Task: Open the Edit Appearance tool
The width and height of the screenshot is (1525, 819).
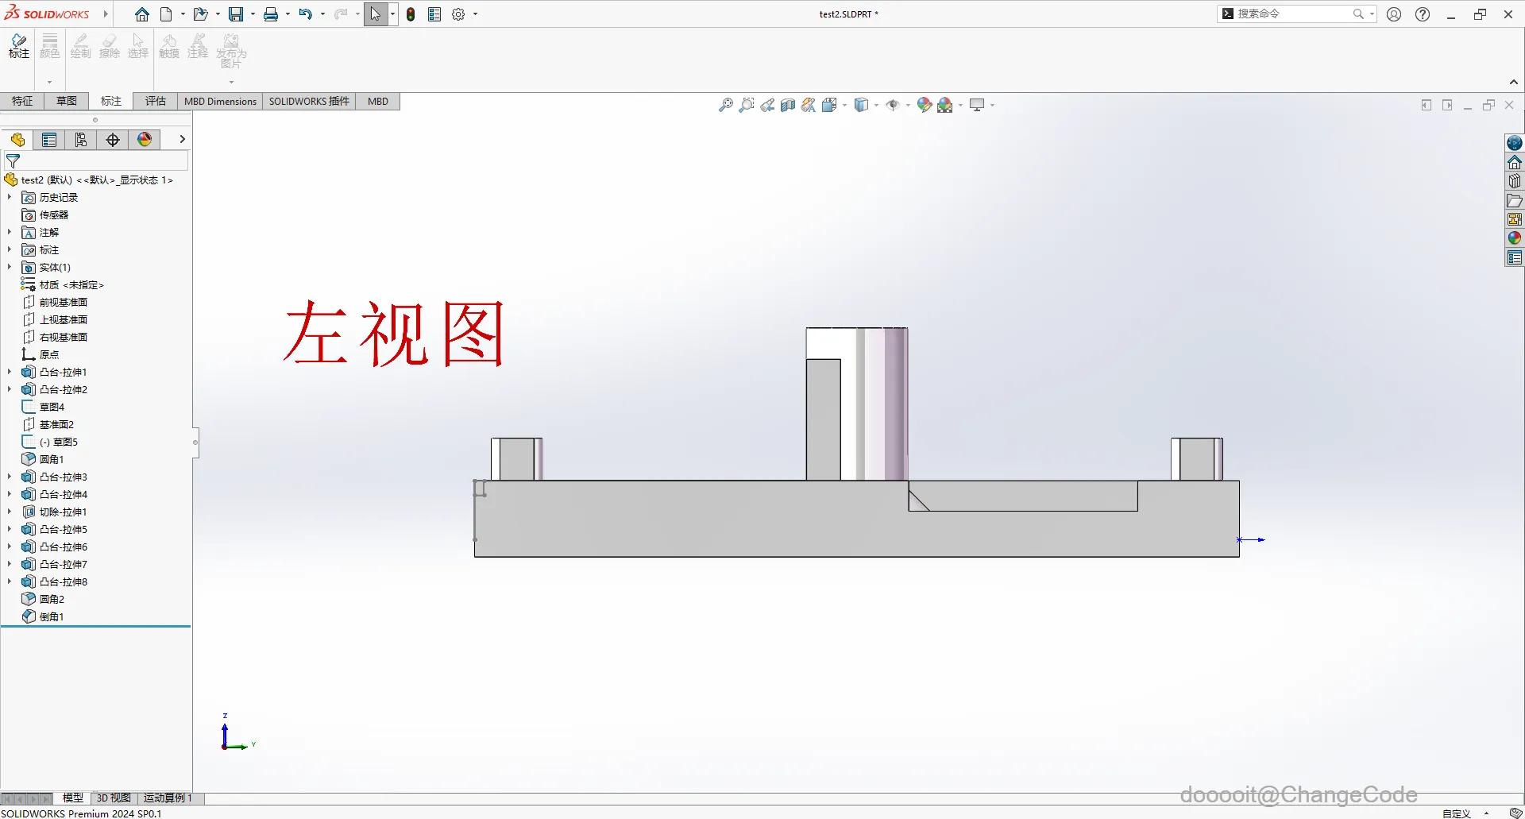Action: pos(924,104)
